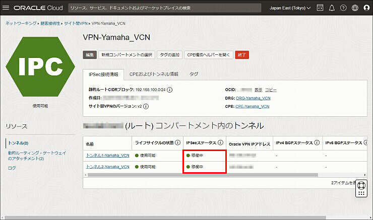Open the support lifebuoy widget
Image resolution: width=373 pixels, height=220 pixels.
coord(361,188)
